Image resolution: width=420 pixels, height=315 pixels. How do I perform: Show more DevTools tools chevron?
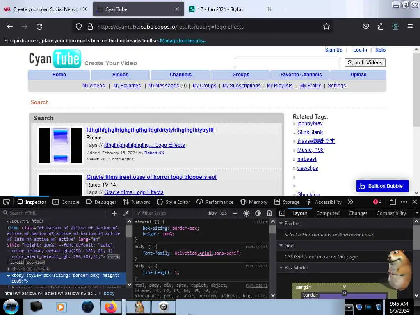[x=350, y=202]
